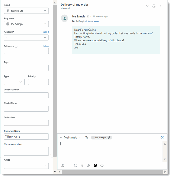Click the CC button
Image resolution: width=170 pixels, height=176 pixels.
[x=162, y=138]
